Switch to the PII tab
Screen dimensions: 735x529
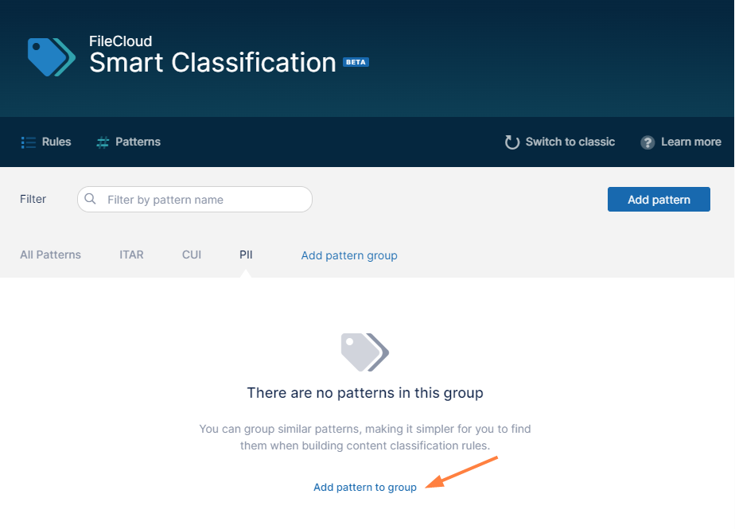click(246, 255)
